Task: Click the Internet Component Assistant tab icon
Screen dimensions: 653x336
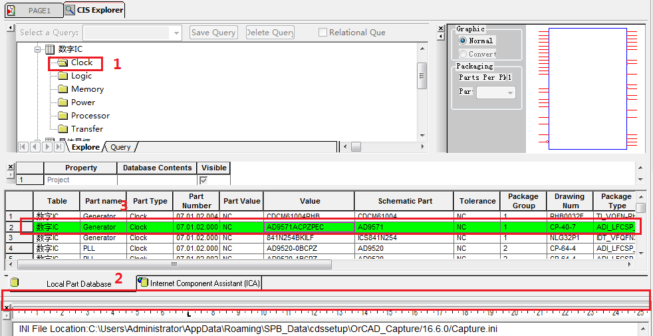Action: pos(143,283)
